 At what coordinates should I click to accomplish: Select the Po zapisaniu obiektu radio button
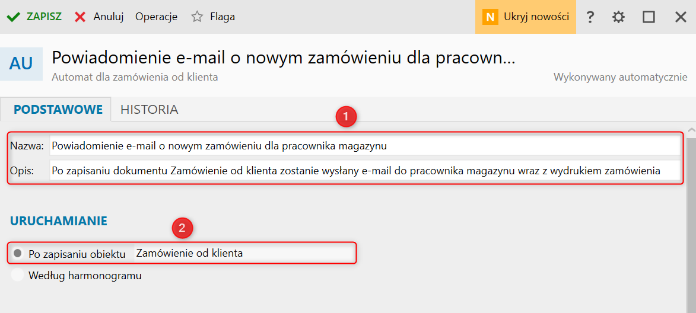click(18, 253)
